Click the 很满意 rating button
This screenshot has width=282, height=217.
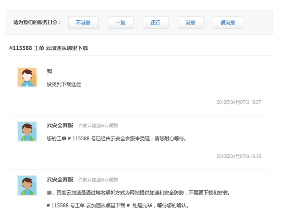click(228, 23)
